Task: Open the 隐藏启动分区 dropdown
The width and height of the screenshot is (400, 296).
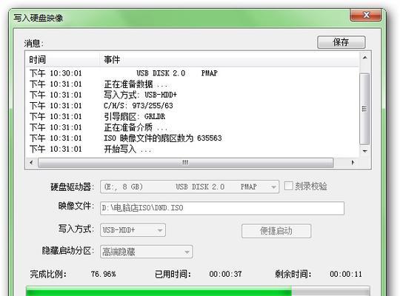Action: coord(146,252)
